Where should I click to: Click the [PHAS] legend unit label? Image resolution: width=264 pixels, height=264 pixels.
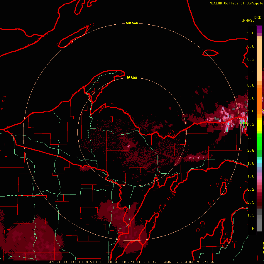click(x=248, y=21)
